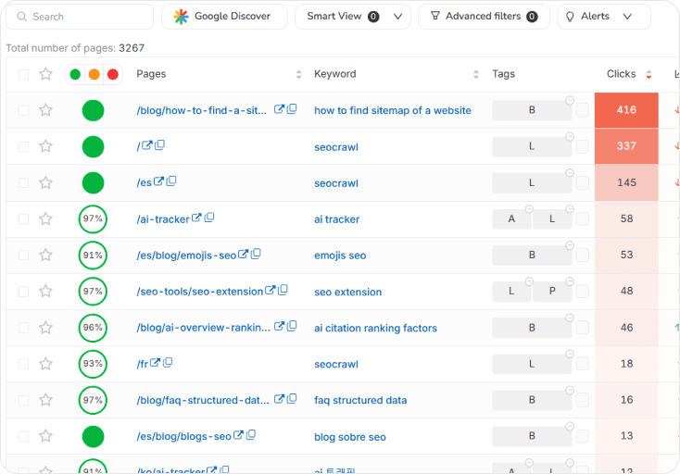The image size is (680, 474).
Task: Sort by the Keyword column arrows
Action: pos(476,74)
